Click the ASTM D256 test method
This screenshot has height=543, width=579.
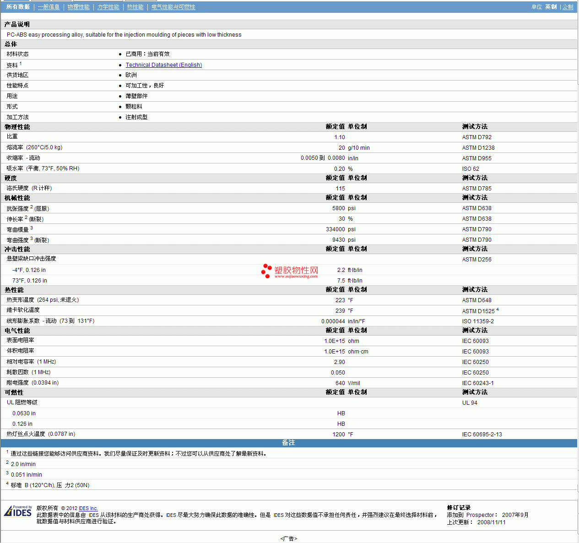click(x=476, y=260)
